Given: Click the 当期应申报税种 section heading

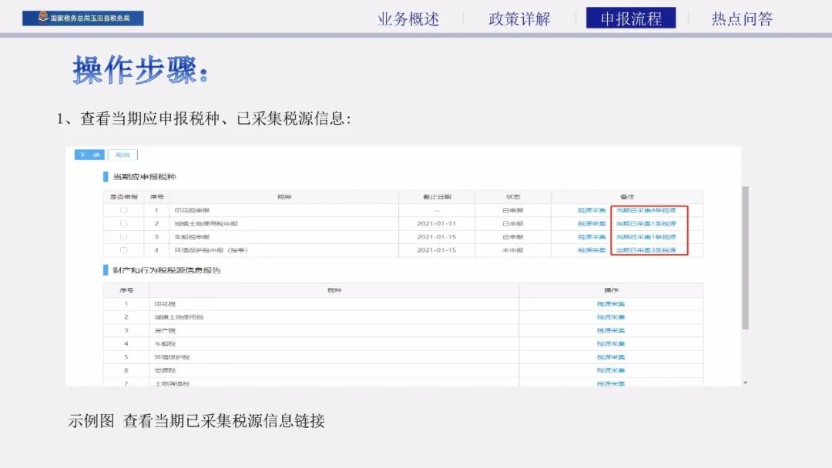Looking at the screenshot, I should (x=144, y=177).
